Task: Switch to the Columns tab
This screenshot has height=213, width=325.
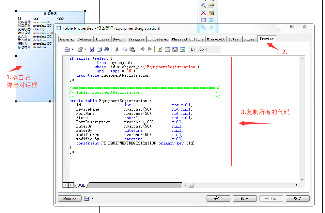Action: [85, 39]
